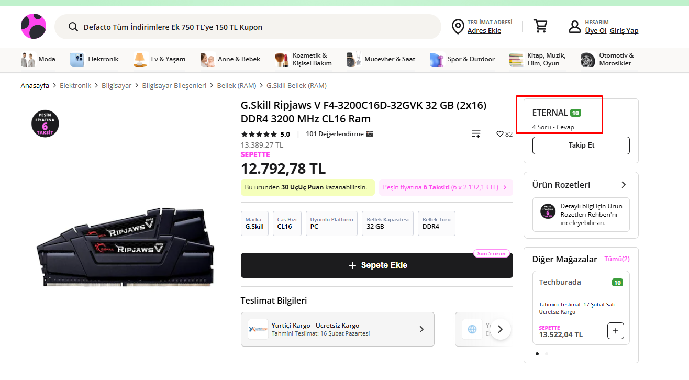
Task: Add the Techburada offer with the plus button
Action: pyautogui.click(x=616, y=331)
